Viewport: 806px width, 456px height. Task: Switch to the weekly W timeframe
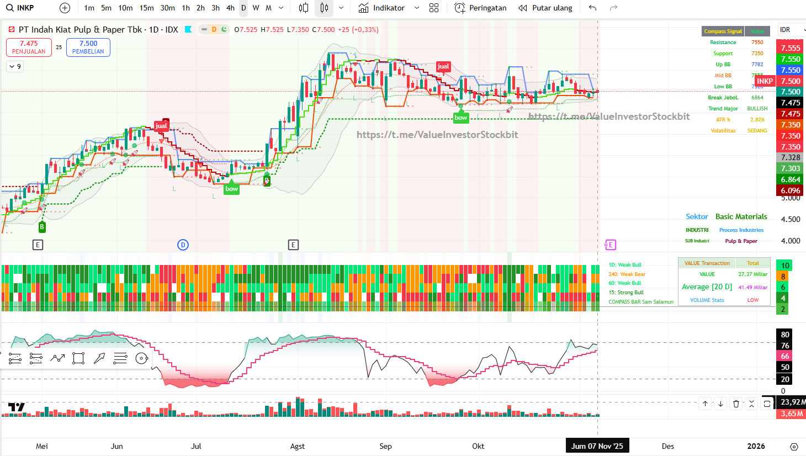[x=256, y=8]
